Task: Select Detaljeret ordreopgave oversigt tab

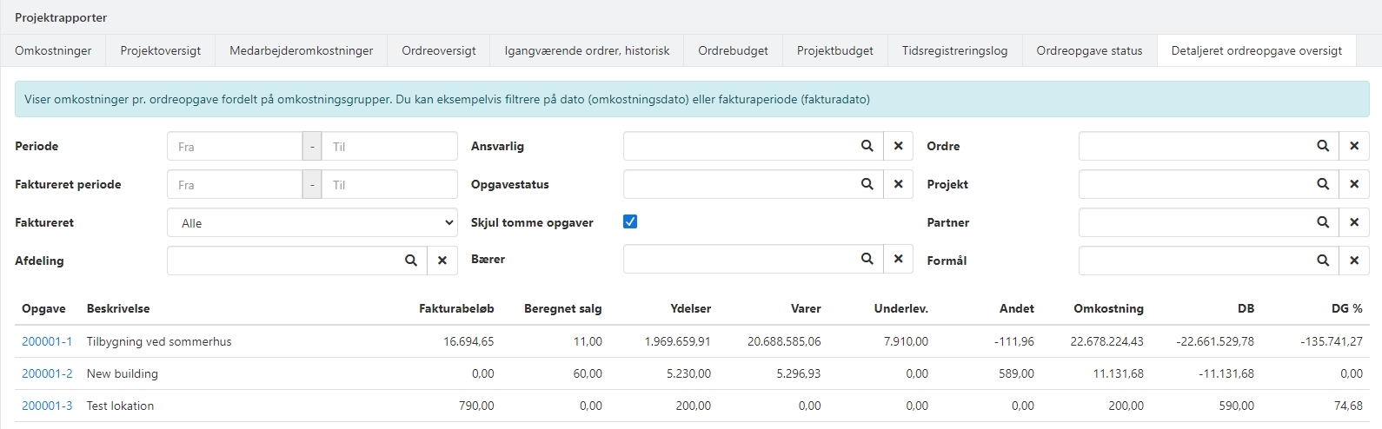Action: tap(1257, 50)
